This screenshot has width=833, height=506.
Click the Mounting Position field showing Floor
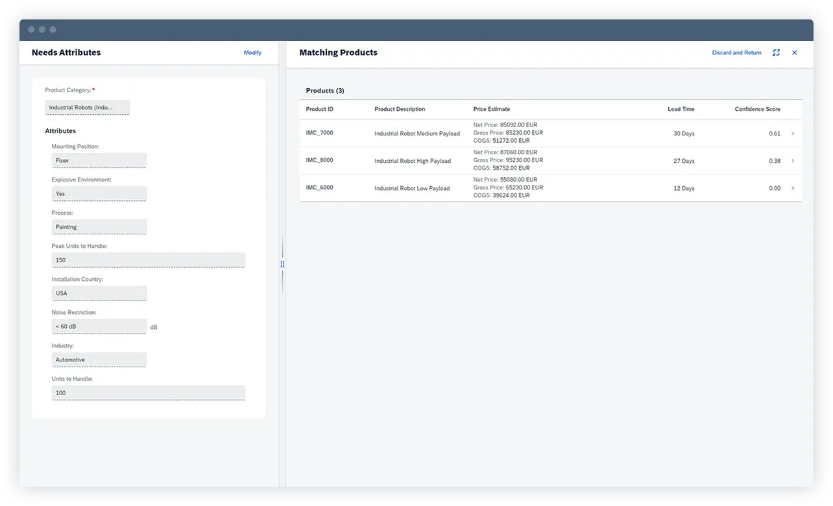(x=99, y=160)
